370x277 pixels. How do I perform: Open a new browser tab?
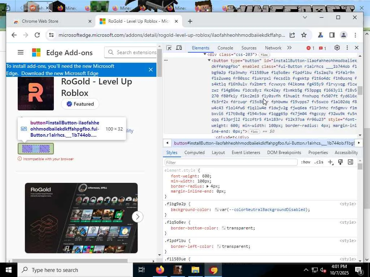click(190, 21)
